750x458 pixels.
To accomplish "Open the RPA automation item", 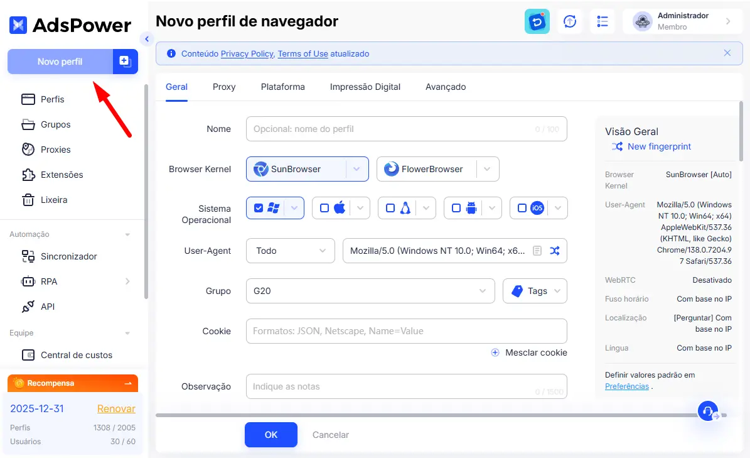I will 39,281.
